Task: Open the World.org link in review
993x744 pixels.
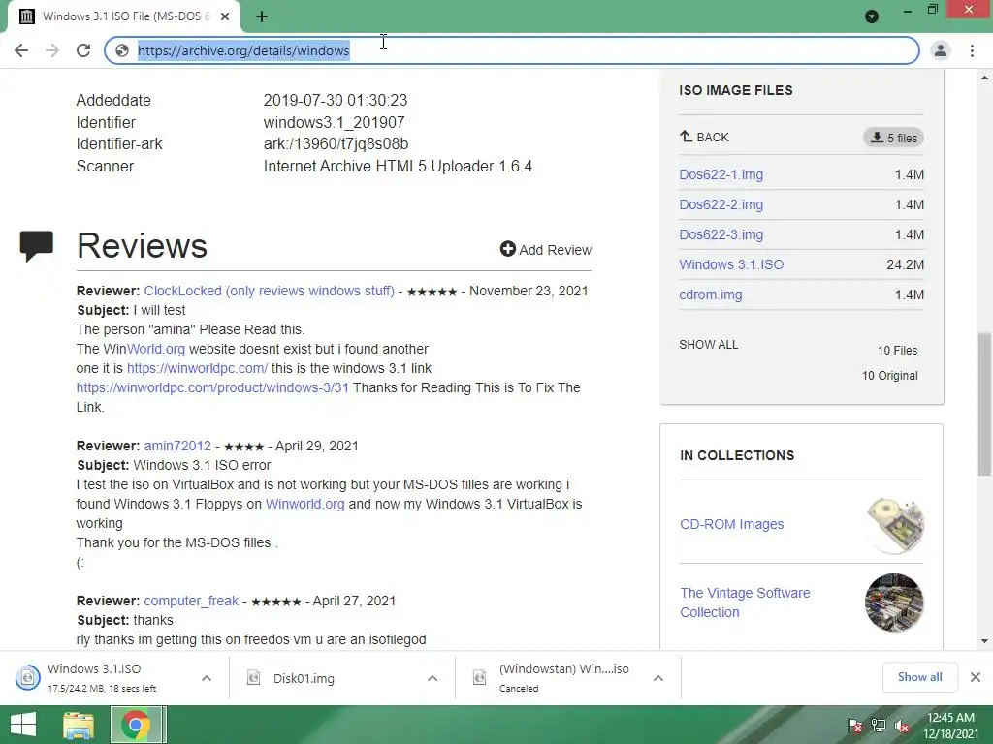Action: tap(156, 349)
